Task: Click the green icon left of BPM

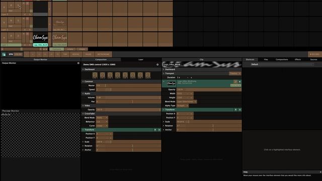Action: point(4,54)
